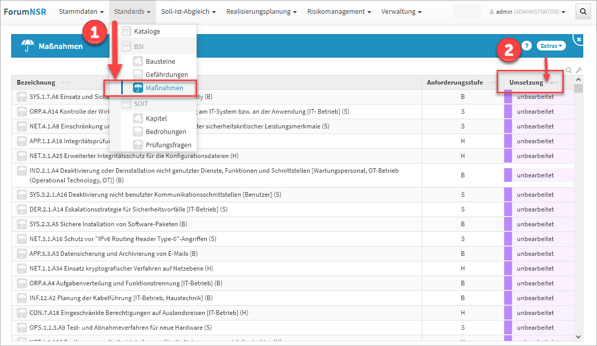Click the umbrella icon beside DER.2.1.A14 row
597x346 pixels.
point(22,209)
